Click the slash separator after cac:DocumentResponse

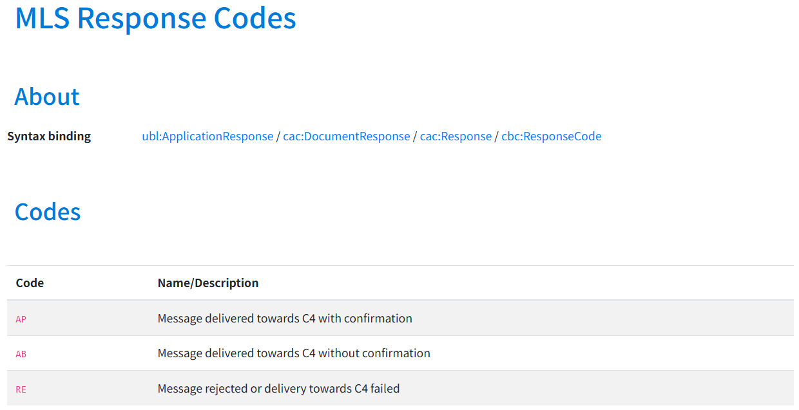tap(415, 136)
